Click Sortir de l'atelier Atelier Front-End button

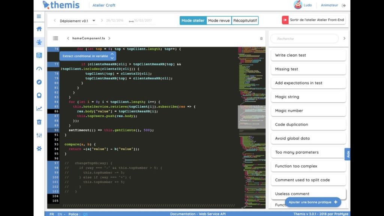(313, 19)
